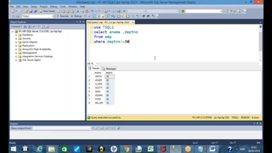Open the Debug menu
The image size is (272, 153).
click(54, 7)
